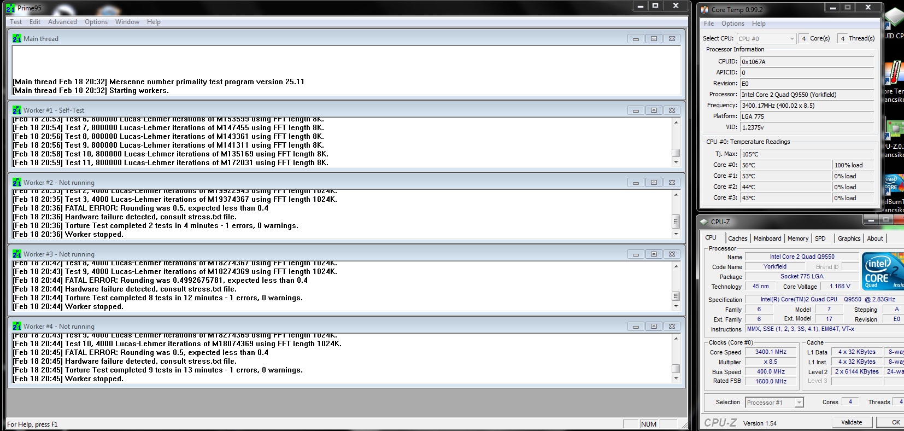Maximize the Worker #4 child window

click(654, 327)
